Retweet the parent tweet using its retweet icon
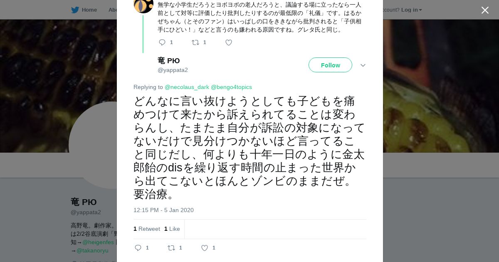The image size is (499, 262). click(x=195, y=42)
